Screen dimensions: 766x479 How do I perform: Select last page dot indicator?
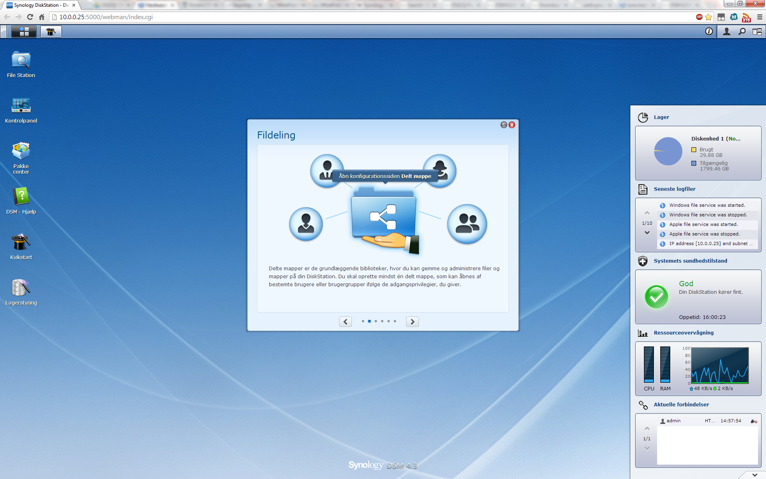[x=395, y=321]
